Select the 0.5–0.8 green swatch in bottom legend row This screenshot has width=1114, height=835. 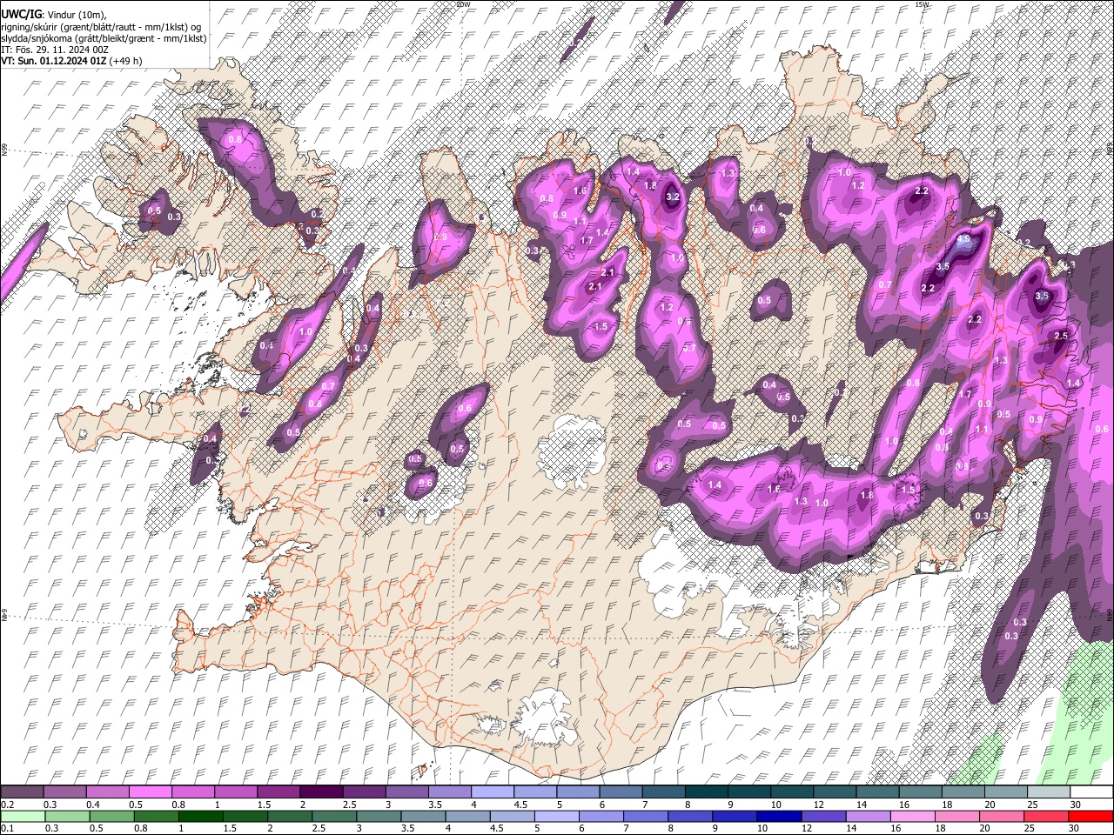pyautogui.click(x=111, y=816)
